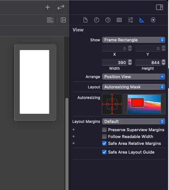Click the Y position field
The height and width of the screenshot is (190, 169).
click(x=148, y=49)
